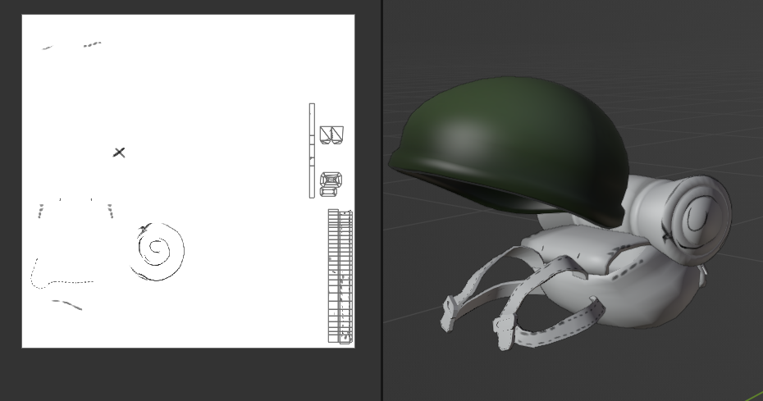
Task: Click the right dashed stitch marks on texture
Action: (x=110, y=212)
